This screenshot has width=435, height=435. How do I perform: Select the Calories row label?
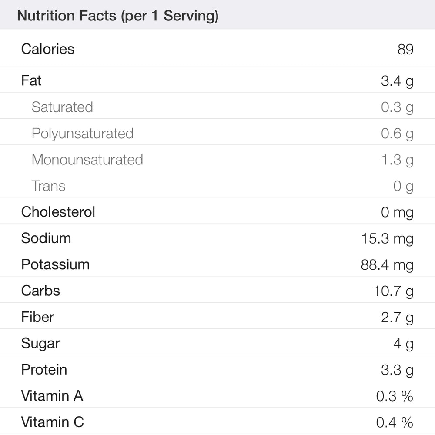coord(48,49)
